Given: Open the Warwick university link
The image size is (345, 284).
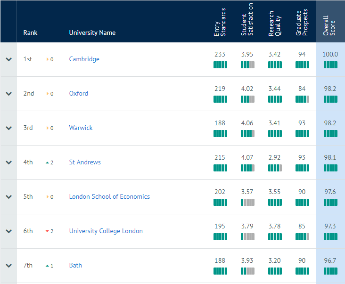Looking at the screenshot, I should [81, 128].
